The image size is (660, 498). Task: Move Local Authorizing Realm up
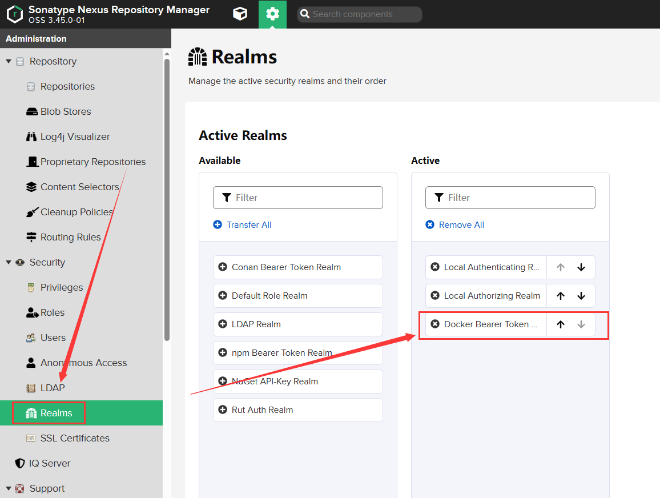click(x=561, y=296)
